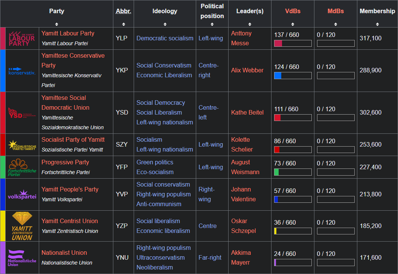Open leader August Weismann's page
This screenshot has height=274, width=398.
pyautogui.click(x=245, y=167)
